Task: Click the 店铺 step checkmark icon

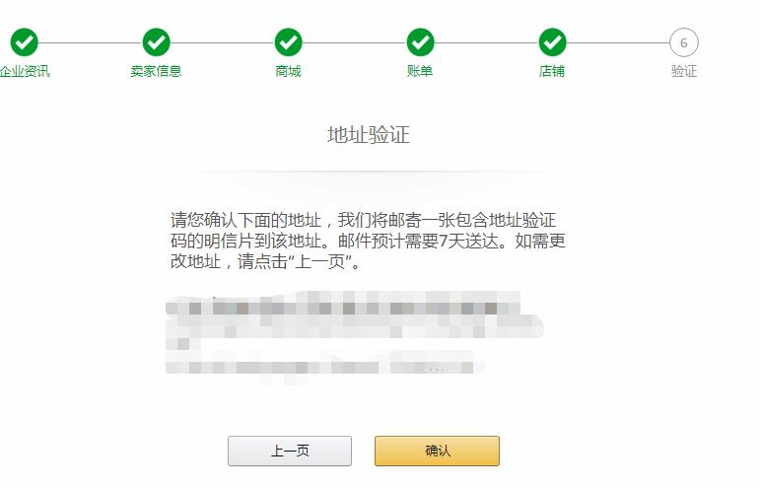Action: (x=552, y=42)
